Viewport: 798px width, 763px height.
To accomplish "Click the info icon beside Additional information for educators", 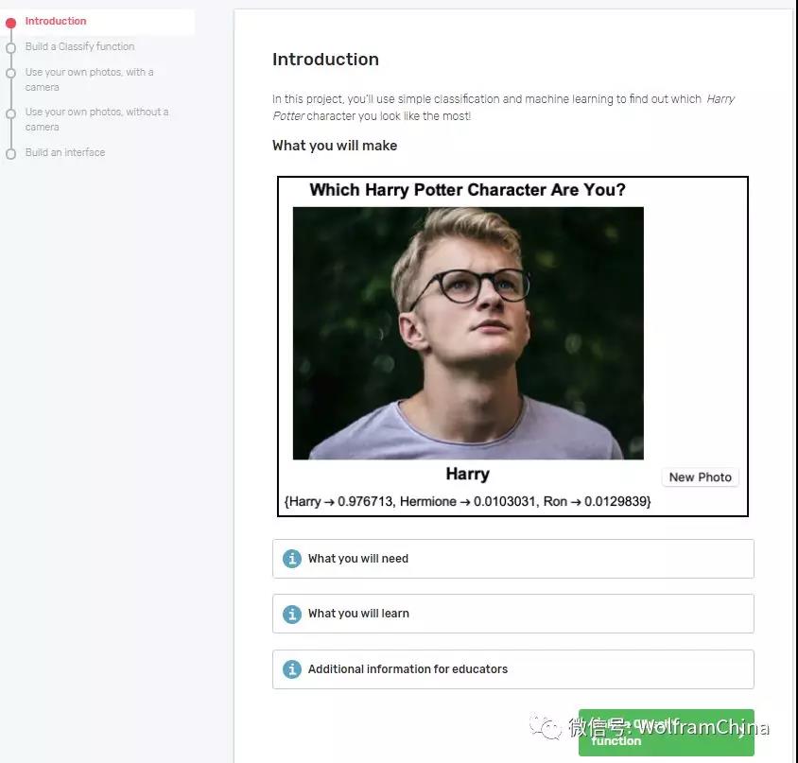I will (291, 668).
